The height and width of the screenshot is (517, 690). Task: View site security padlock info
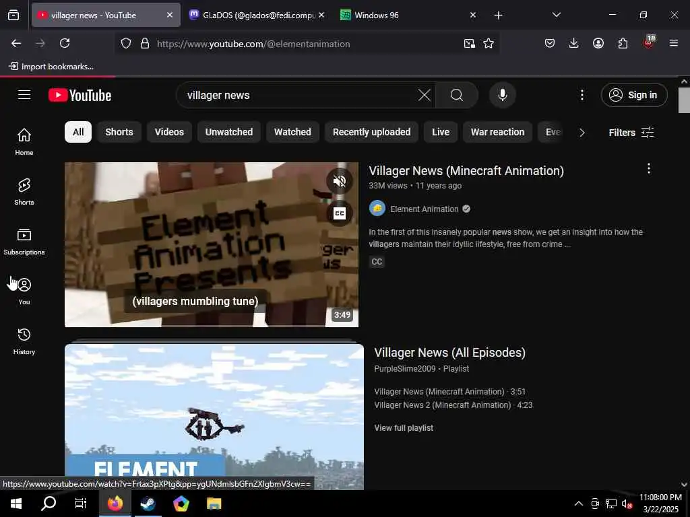tap(145, 43)
